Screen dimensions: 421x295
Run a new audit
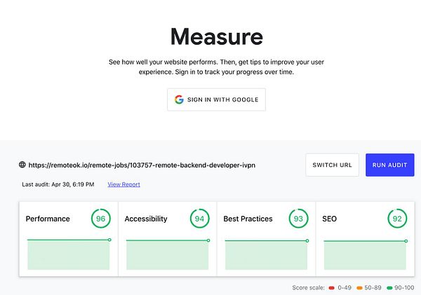(x=390, y=165)
